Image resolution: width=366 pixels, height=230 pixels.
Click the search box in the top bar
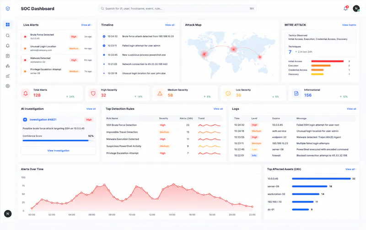[x=177, y=9]
